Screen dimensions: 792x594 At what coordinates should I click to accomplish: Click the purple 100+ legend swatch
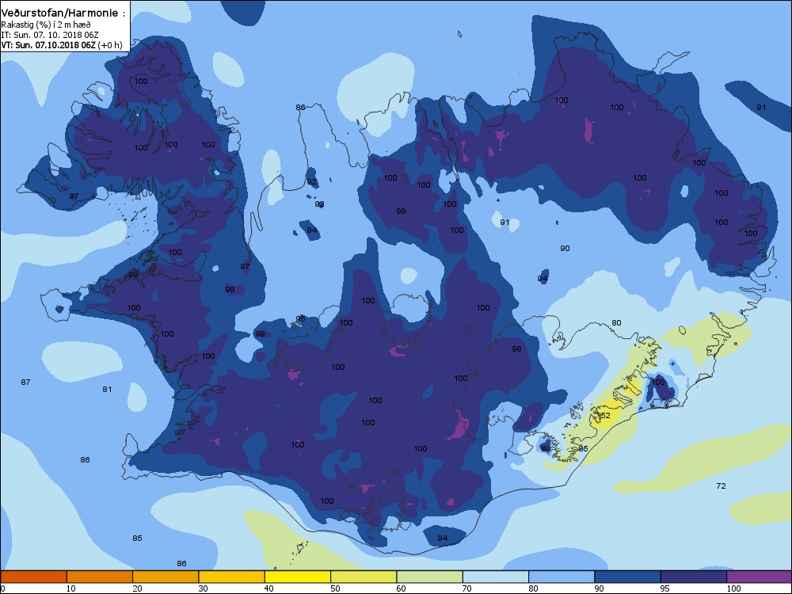click(760, 577)
